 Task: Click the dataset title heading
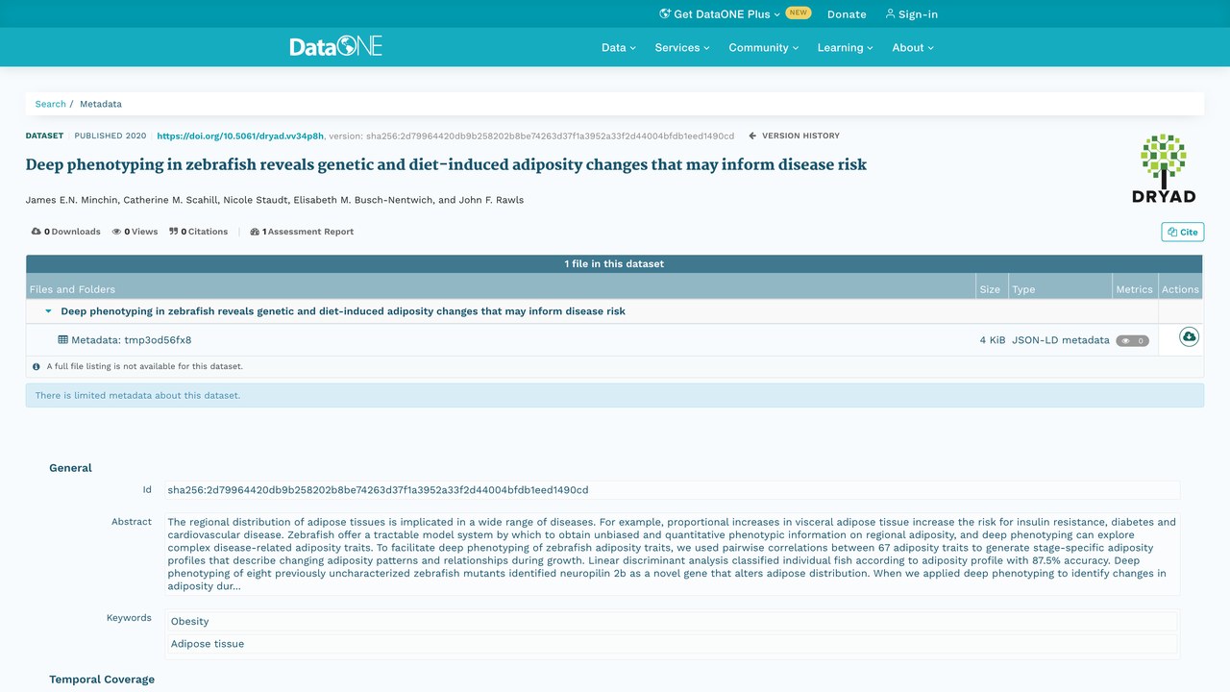[446, 164]
